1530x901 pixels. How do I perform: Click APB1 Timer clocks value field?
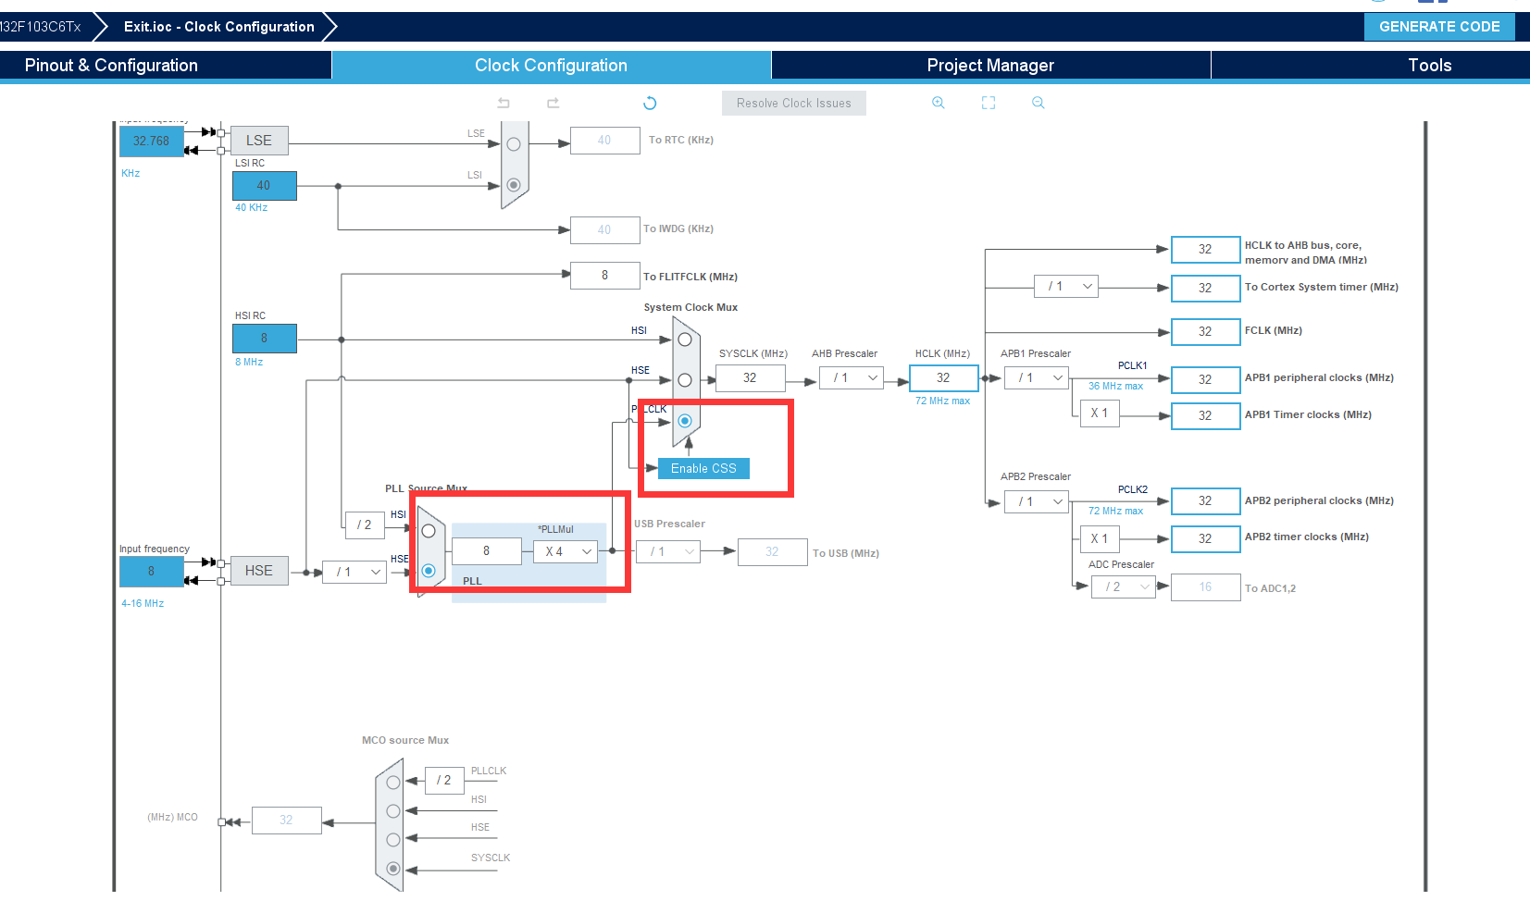[1205, 415]
